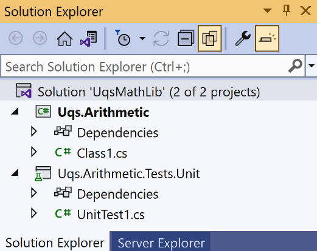Select the UnitTest1.cs file
317x251 pixels.
click(111, 214)
